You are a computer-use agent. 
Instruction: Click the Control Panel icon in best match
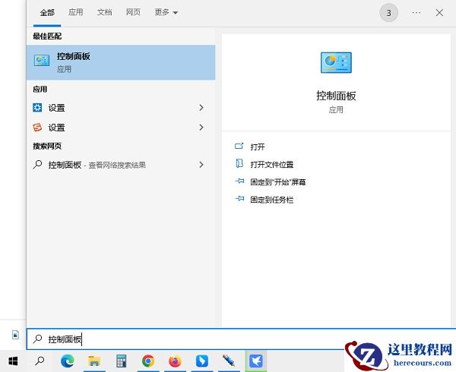coord(42,61)
